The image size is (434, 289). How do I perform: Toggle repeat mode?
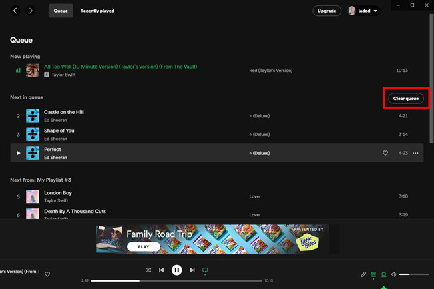pos(205,270)
